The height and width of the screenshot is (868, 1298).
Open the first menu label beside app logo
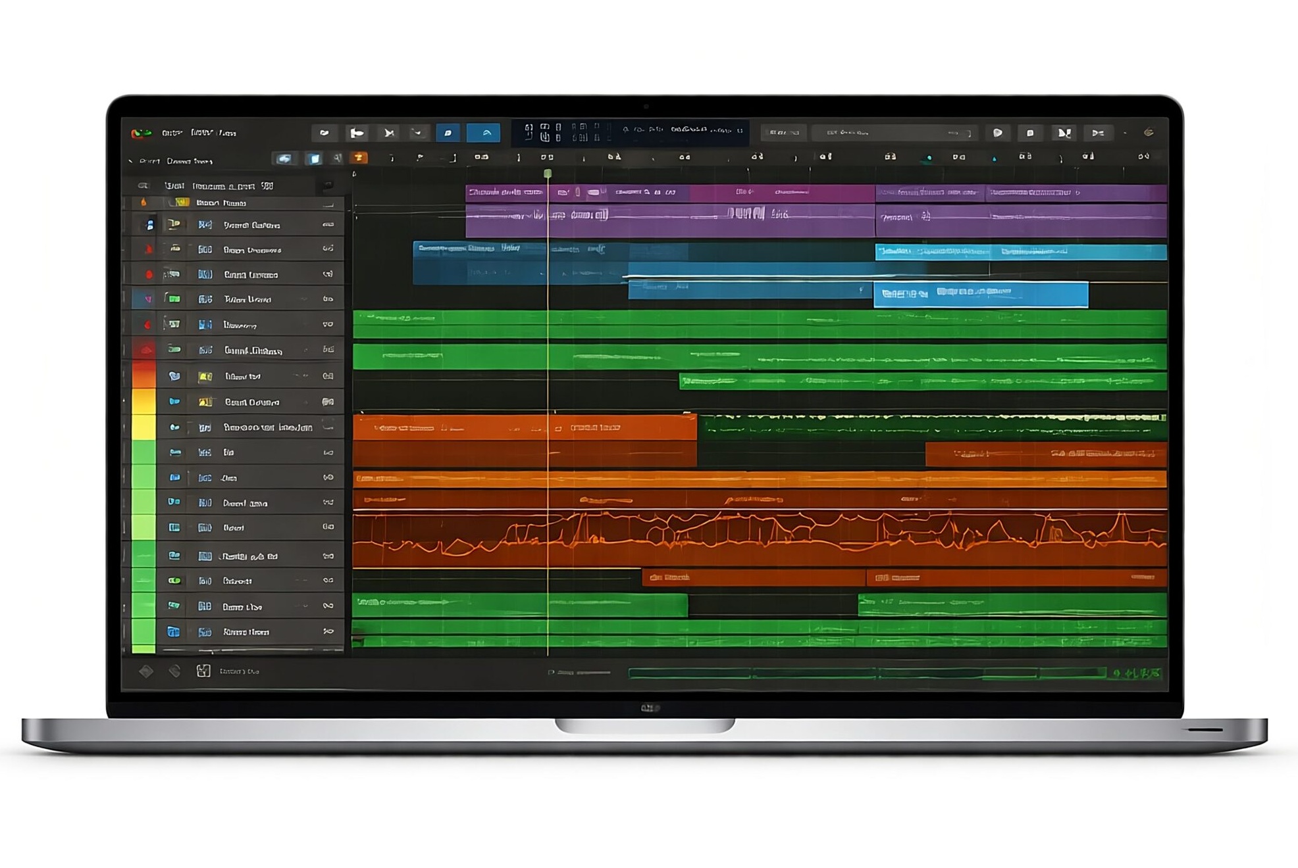[x=172, y=133]
